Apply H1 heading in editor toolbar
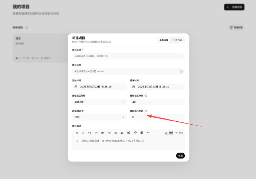This screenshot has width=256, height=179. [x=102, y=133]
